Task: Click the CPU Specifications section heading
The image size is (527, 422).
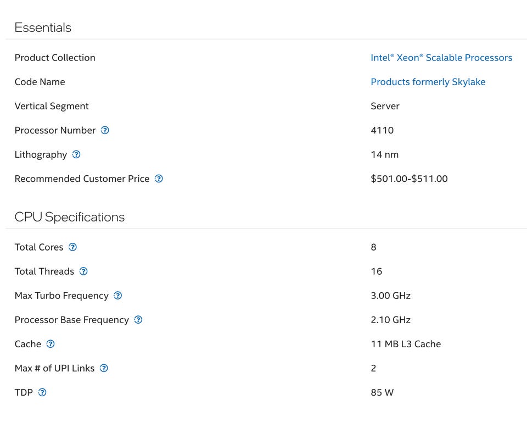Action: pos(70,217)
